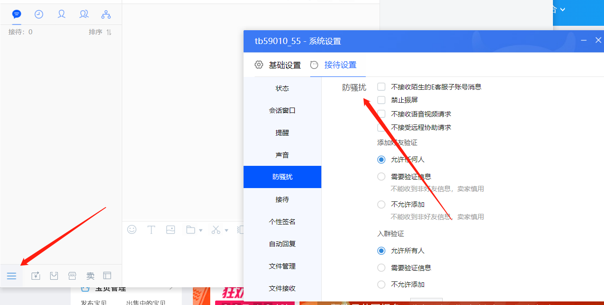Screen dimensions: 604x305
Task: Click the tb59010_55 - 系统设置 title text
Action: [x=298, y=41]
